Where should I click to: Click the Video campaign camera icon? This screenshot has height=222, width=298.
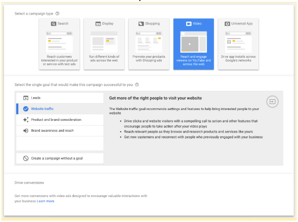188,24
